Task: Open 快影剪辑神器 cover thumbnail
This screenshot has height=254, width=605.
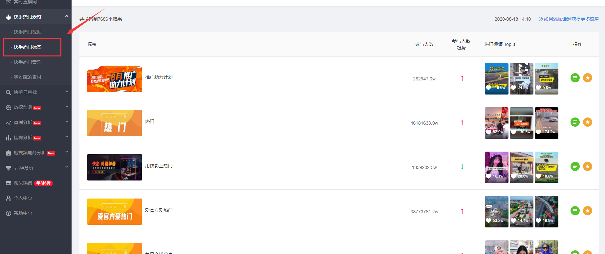Action: coord(115,167)
